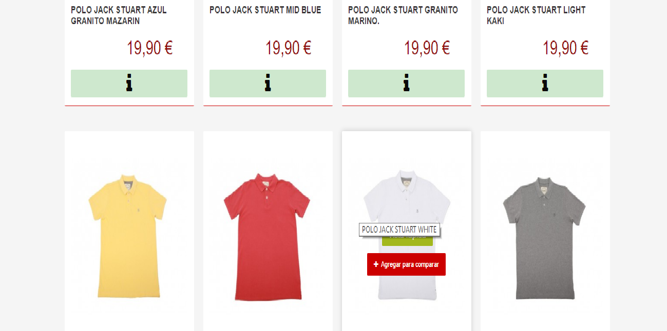
Task: Click the plus icon on Agregar para comparar
Action: pos(376,264)
